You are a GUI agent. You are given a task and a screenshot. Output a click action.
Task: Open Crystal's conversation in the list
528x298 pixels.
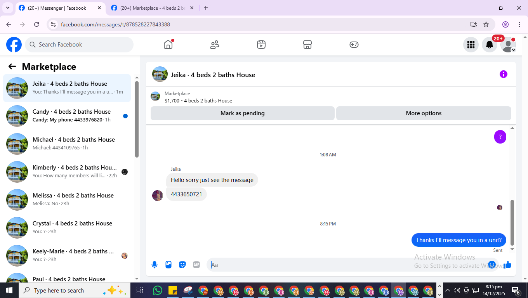67,228
